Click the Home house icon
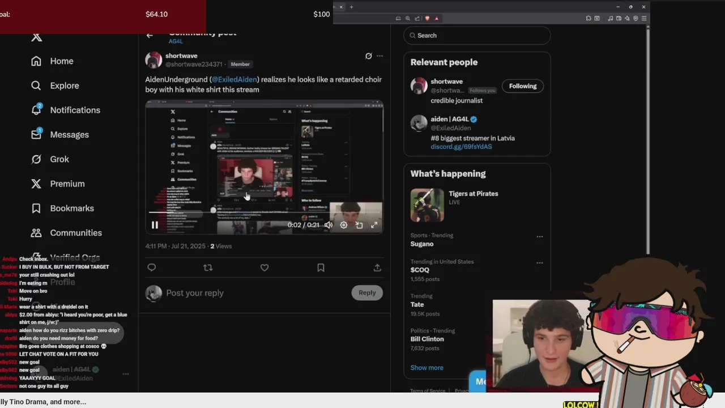The width and height of the screenshot is (725, 408). [36, 61]
